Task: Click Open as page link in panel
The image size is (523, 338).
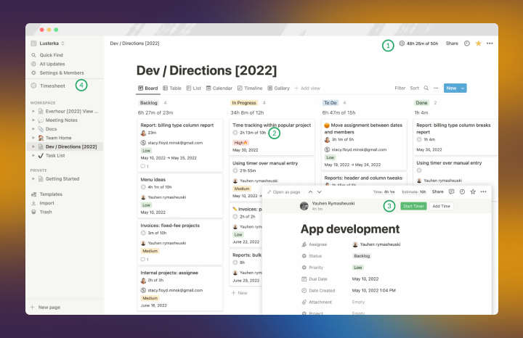Action: (x=283, y=191)
